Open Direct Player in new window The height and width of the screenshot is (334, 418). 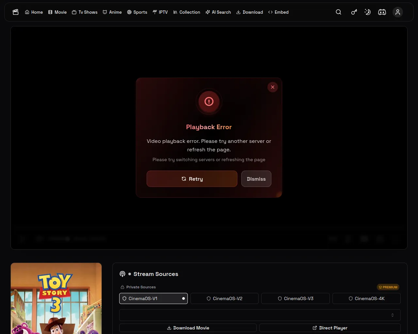(330, 328)
